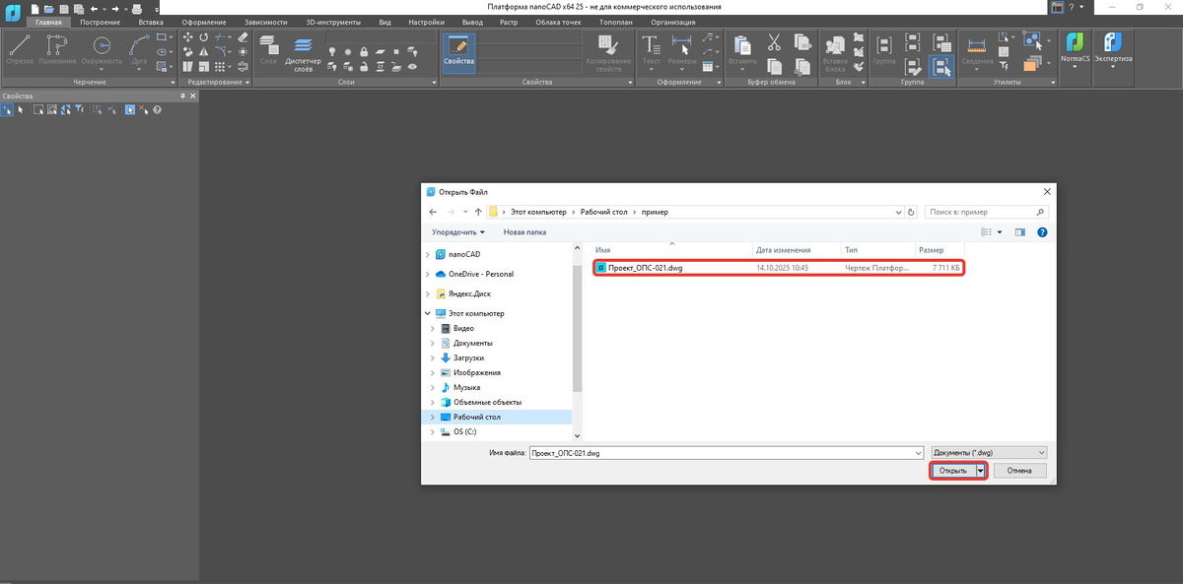This screenshot has width=1183, height=584.
Task: Expand the Загрузки folder node
Action: (x=433, y=357)
